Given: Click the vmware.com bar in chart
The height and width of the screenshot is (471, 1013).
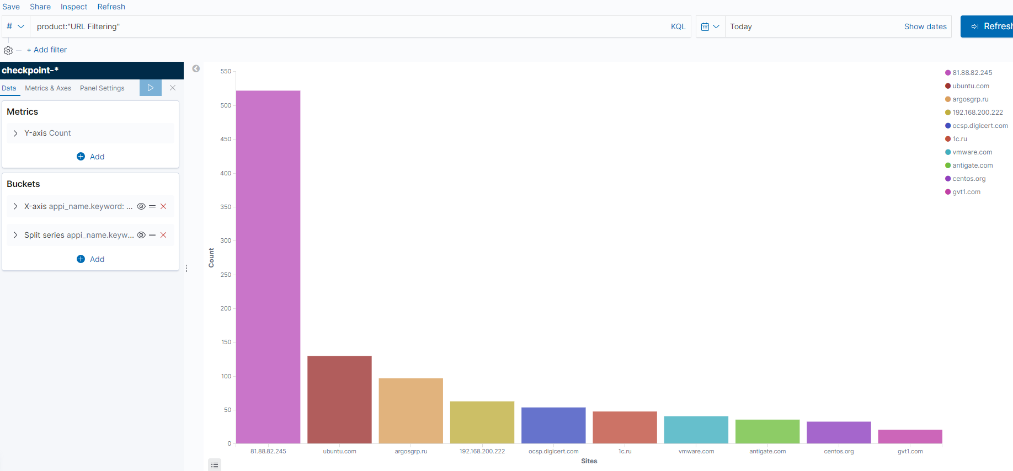Looking at the screenshot, I should (696, 430).
